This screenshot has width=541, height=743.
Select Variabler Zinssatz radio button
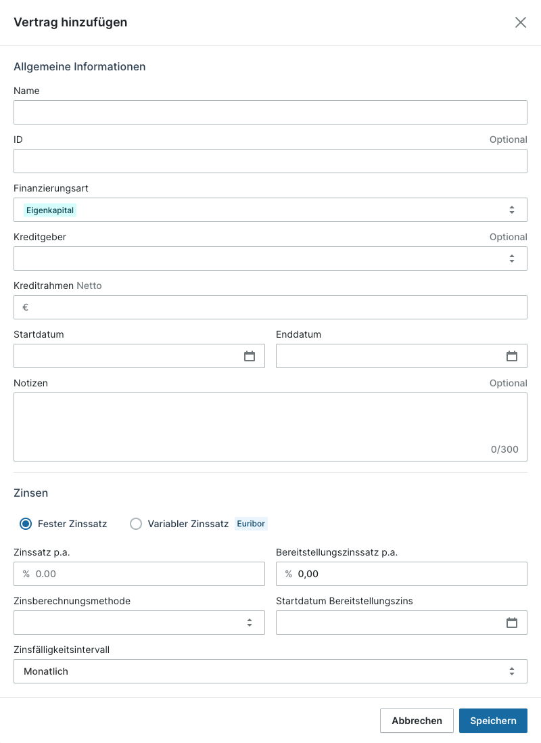[x=136, y=524]
